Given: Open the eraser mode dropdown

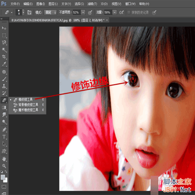Looking at the screenshot, I should [x=50, y=12].
